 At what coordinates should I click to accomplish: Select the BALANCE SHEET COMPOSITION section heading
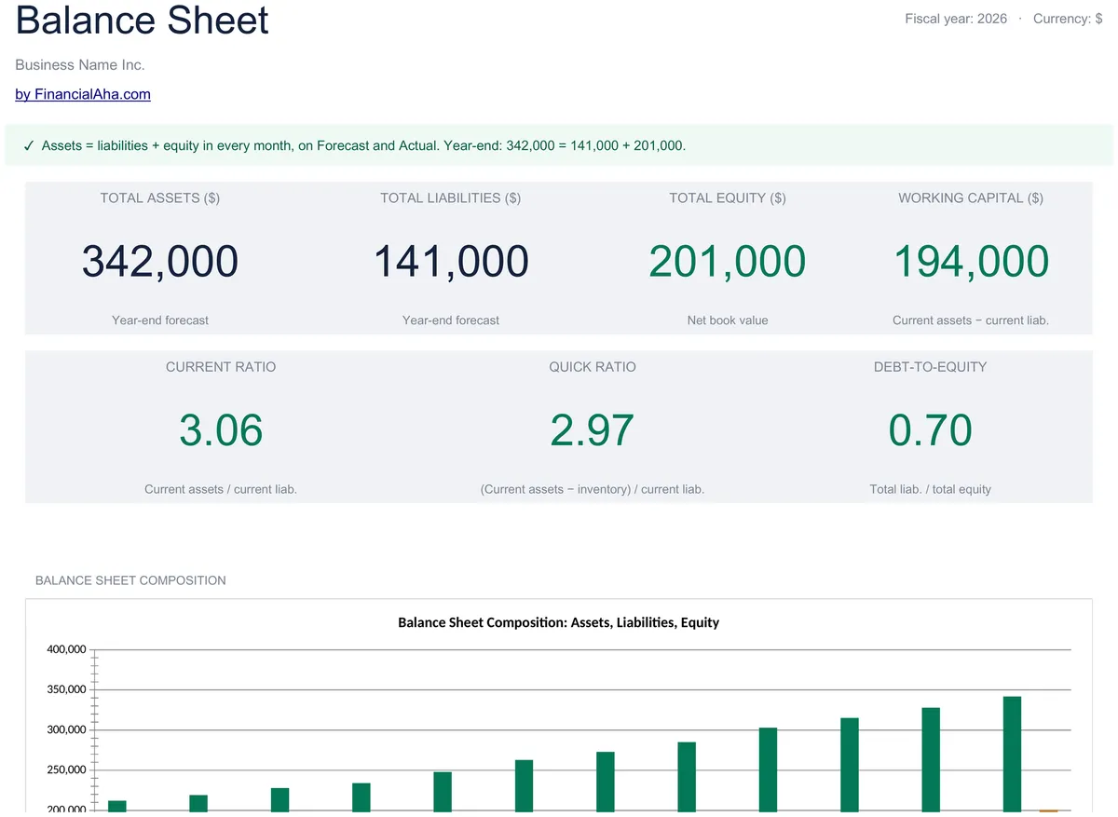click(130, 580)
